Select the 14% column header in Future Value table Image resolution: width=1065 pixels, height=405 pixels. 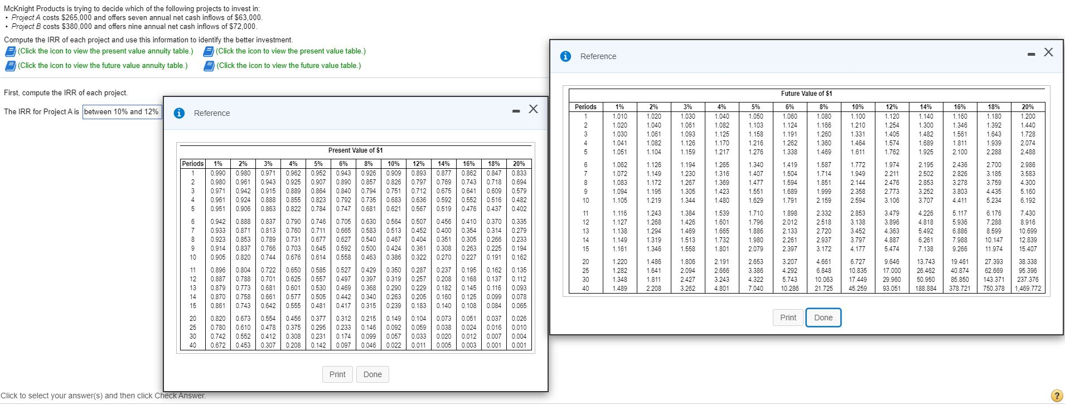(x=926, y=107)
